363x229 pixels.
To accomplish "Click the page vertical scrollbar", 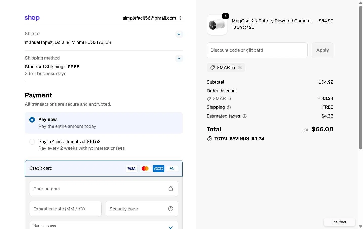I will point(360,78).
